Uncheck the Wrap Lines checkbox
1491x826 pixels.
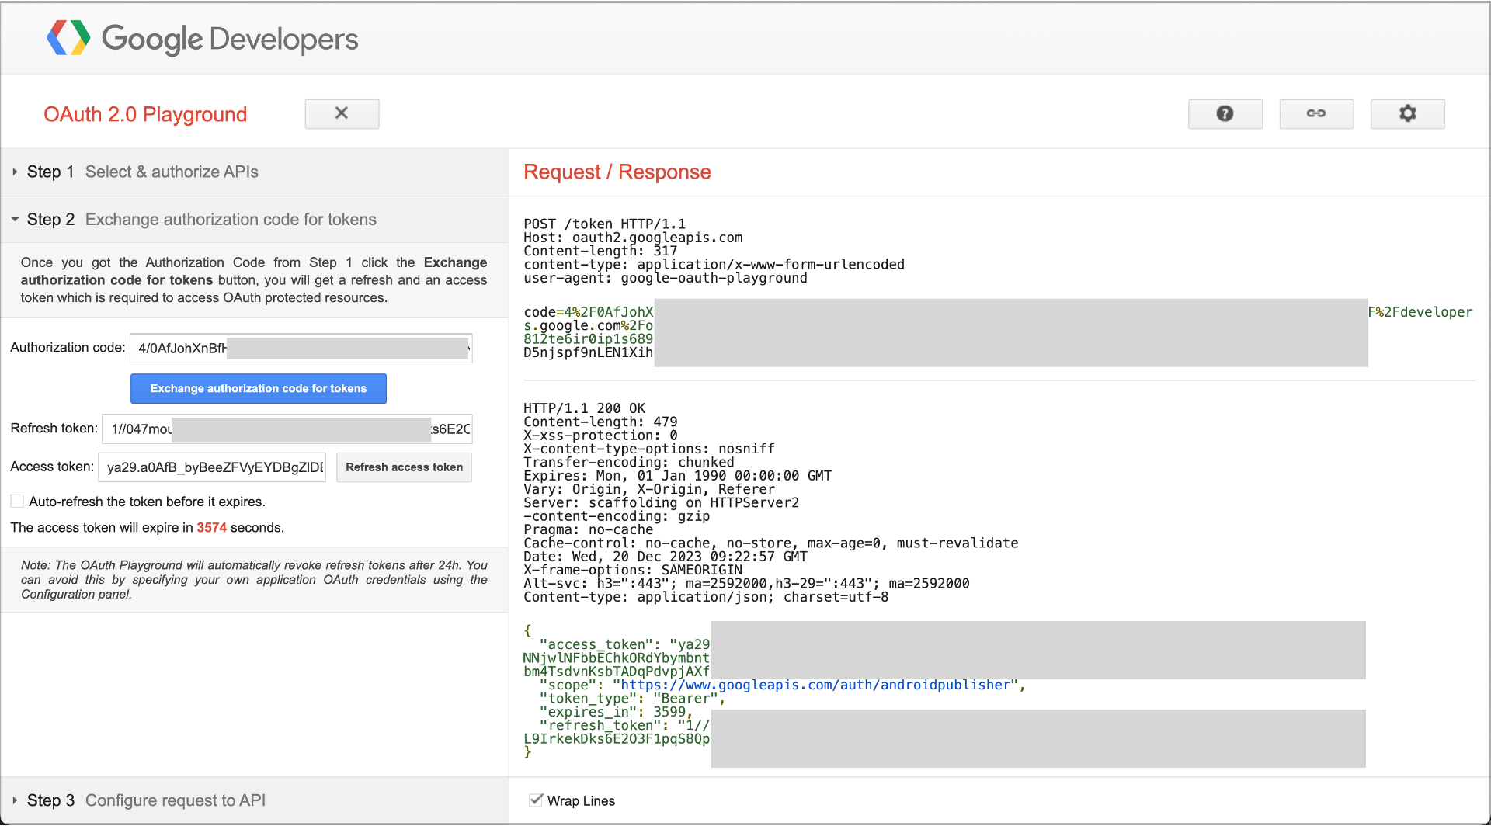coord(536,800)
